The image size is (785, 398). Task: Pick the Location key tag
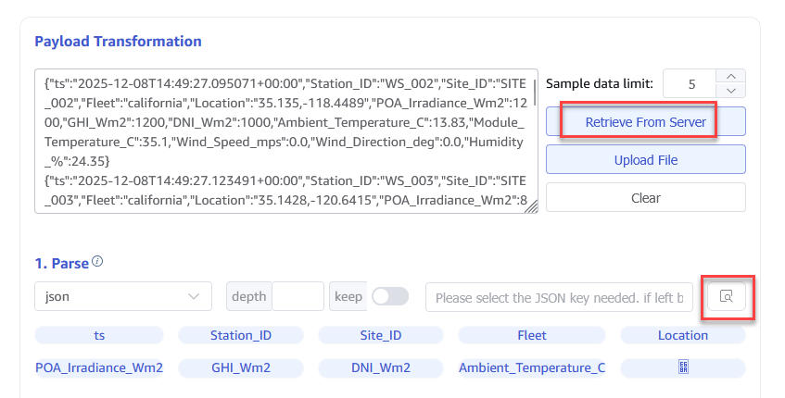682,335
